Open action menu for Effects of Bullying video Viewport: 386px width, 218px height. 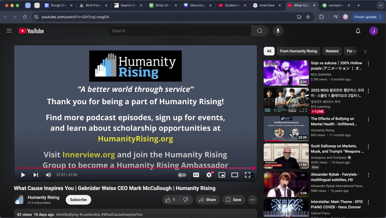tap(368, 119)
